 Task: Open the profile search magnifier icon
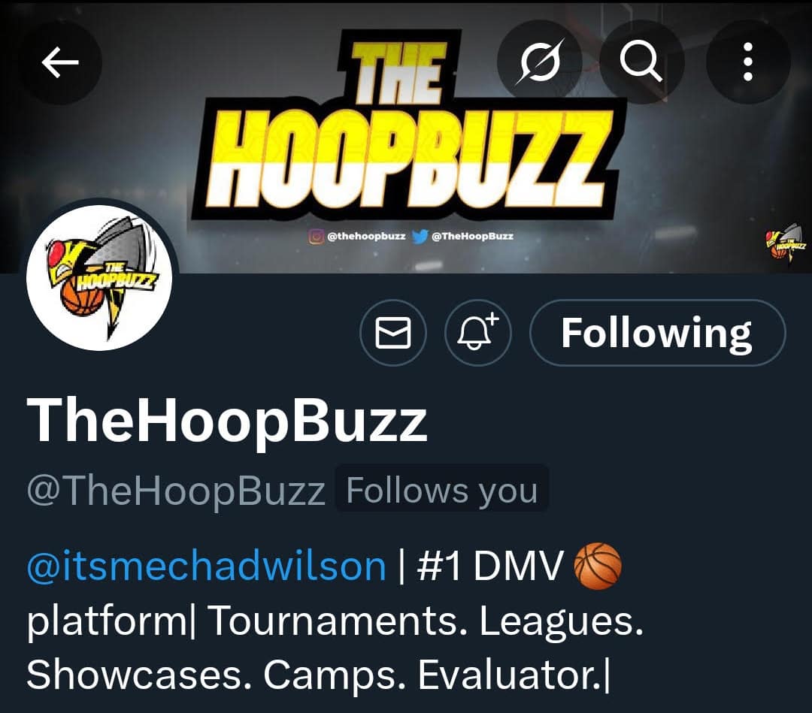click(641, 62)
